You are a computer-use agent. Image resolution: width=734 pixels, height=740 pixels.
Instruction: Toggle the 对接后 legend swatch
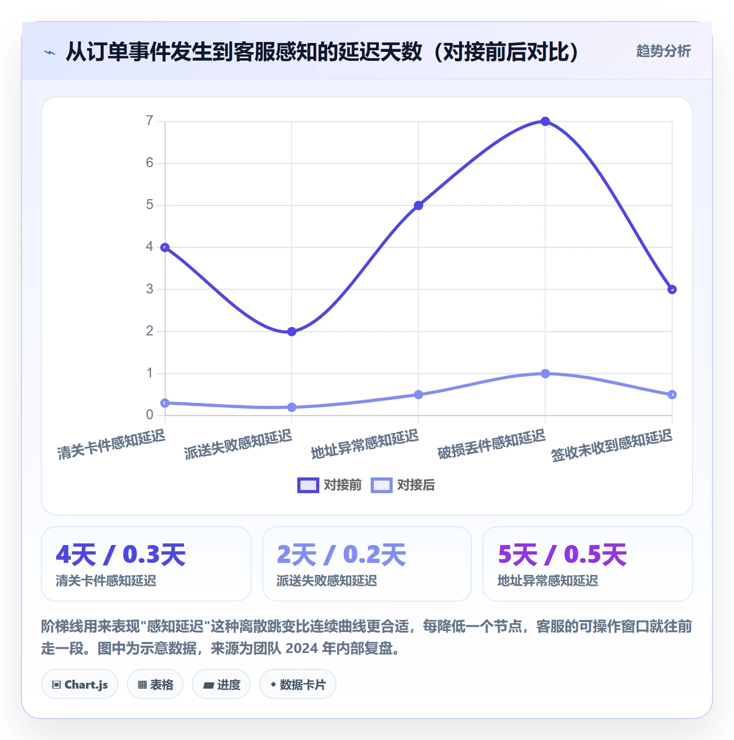381,485
